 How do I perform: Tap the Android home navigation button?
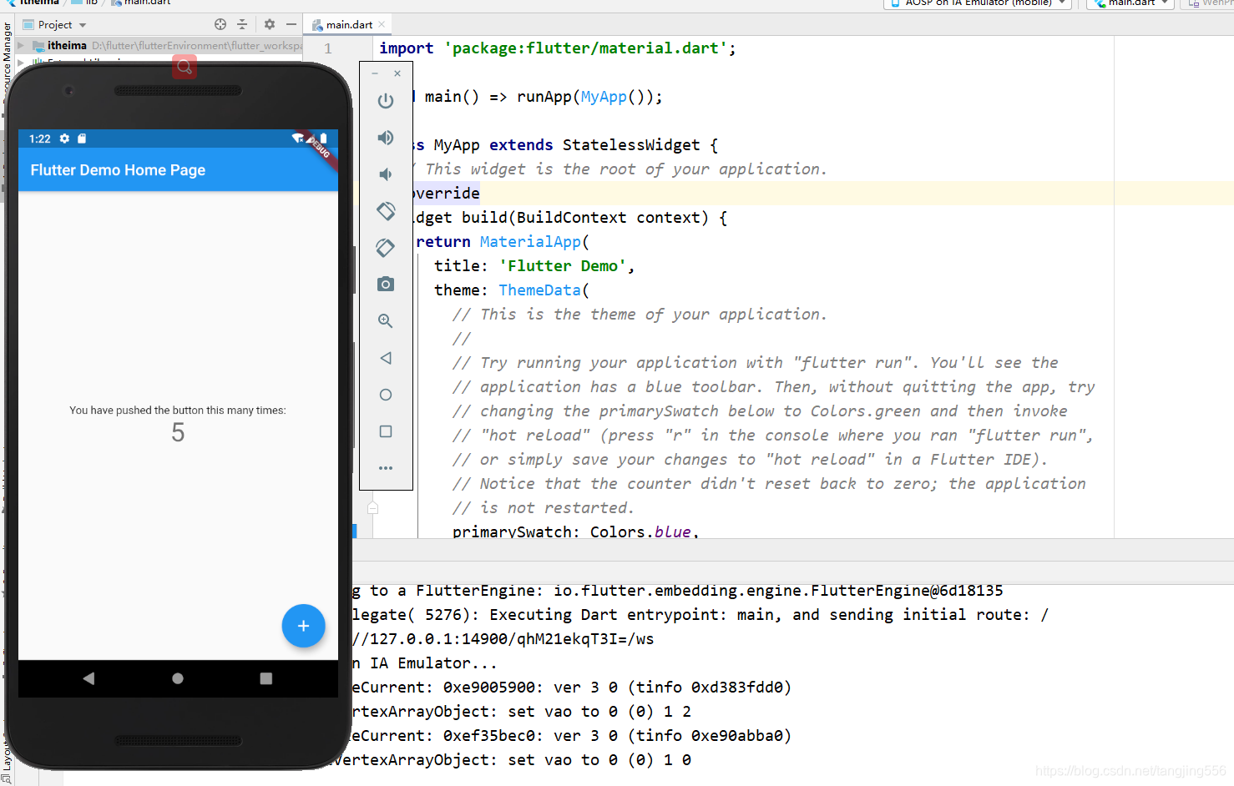coord(178,678)
